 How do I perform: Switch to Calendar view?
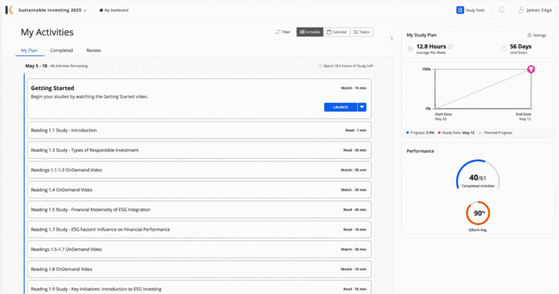click(x=337, y=32)
